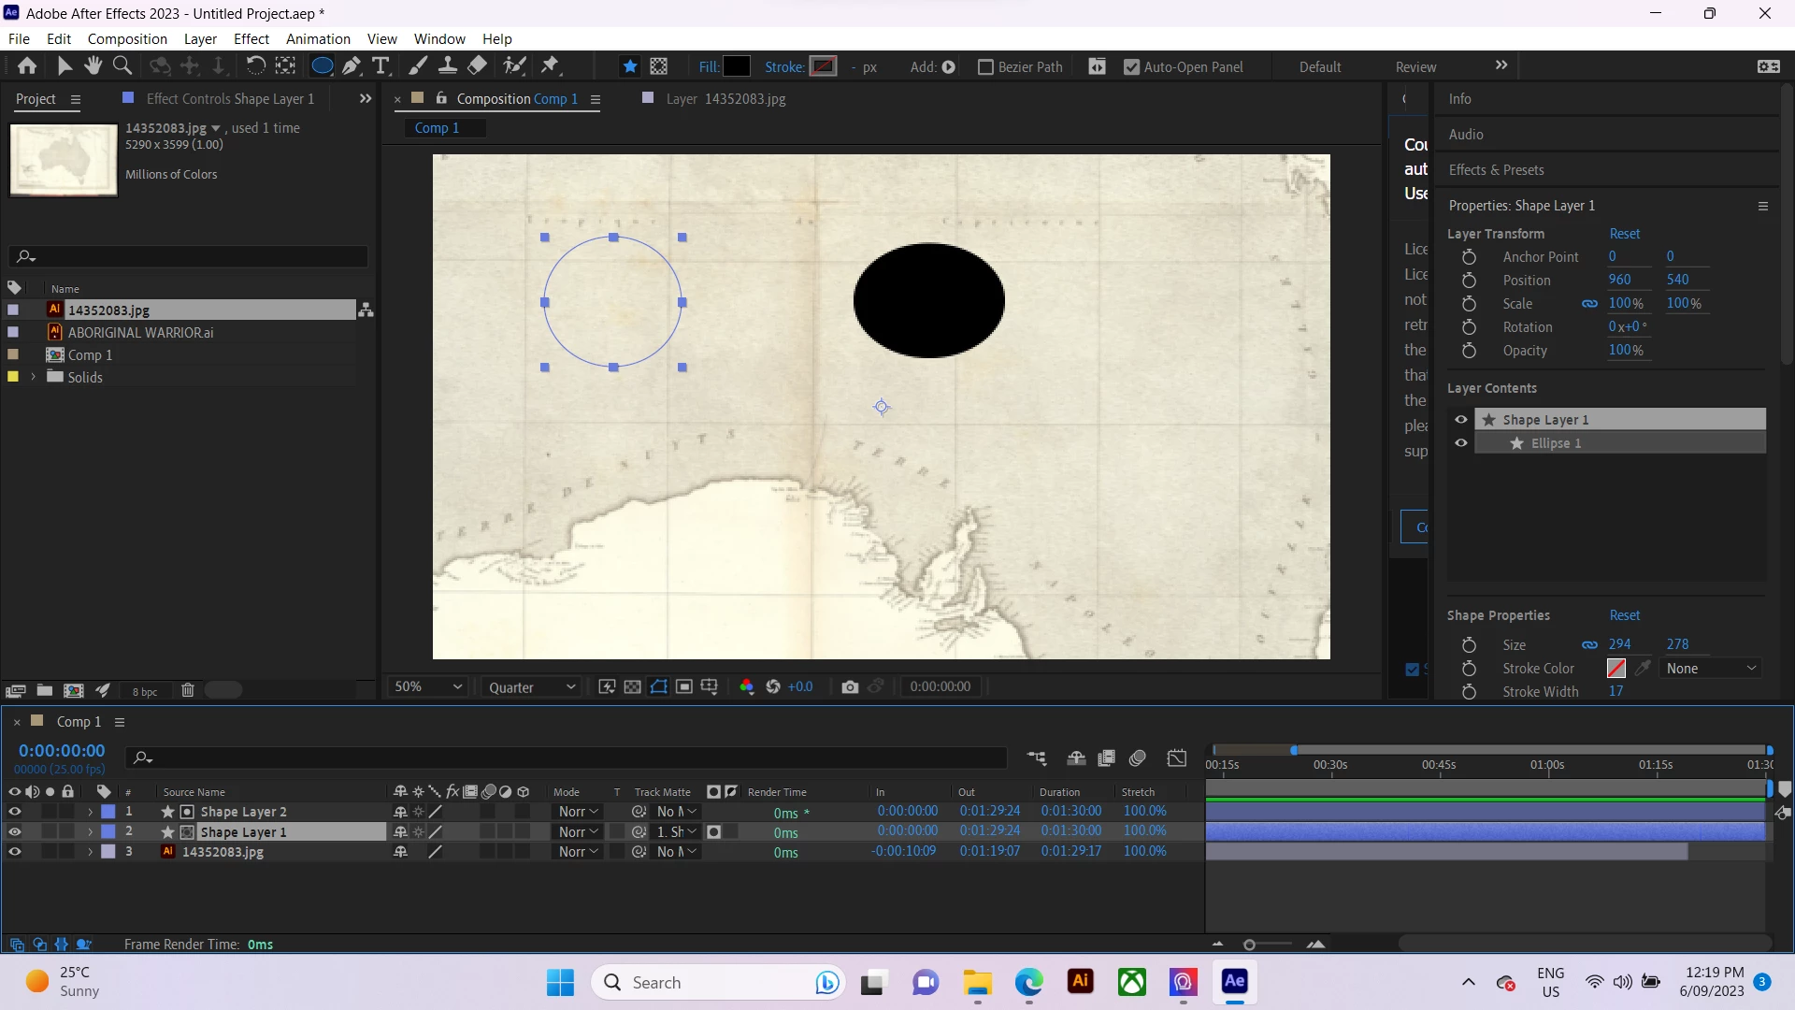This screenshot has height=1010, width=1795.
Task: Open the Quarter resolution dropdown
Action: coord(531,687)
